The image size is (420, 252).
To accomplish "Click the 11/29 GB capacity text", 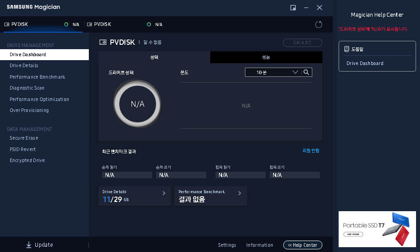I will pyautogui.click(x=116, y=199).
